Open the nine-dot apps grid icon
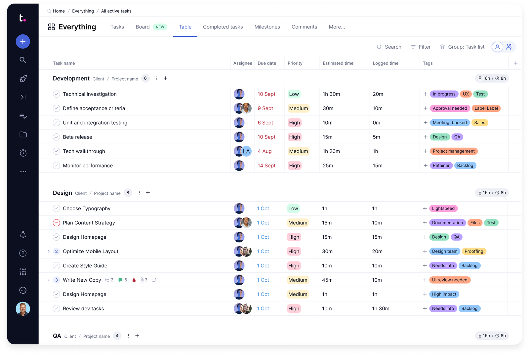Image resolution: width=529 pixels, height=355 pixels. 23,272
